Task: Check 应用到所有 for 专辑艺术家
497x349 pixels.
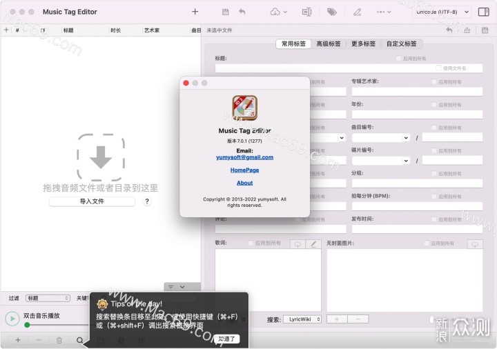Action: pyautogui.click(x=434, y=81)
